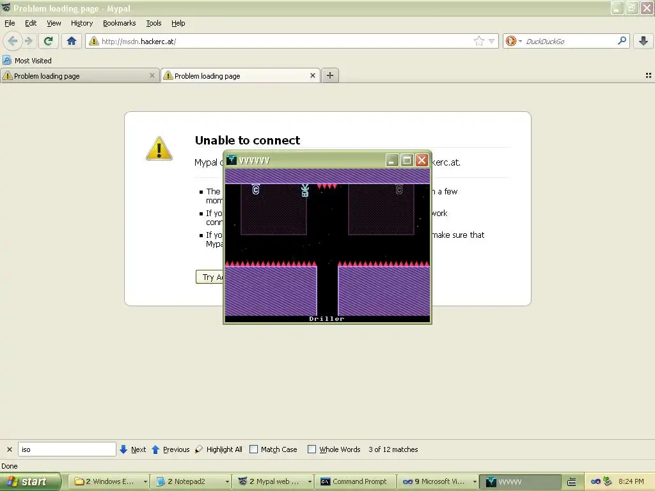Click the first system tray icon

pyautogui.click(x=596, y=481)
